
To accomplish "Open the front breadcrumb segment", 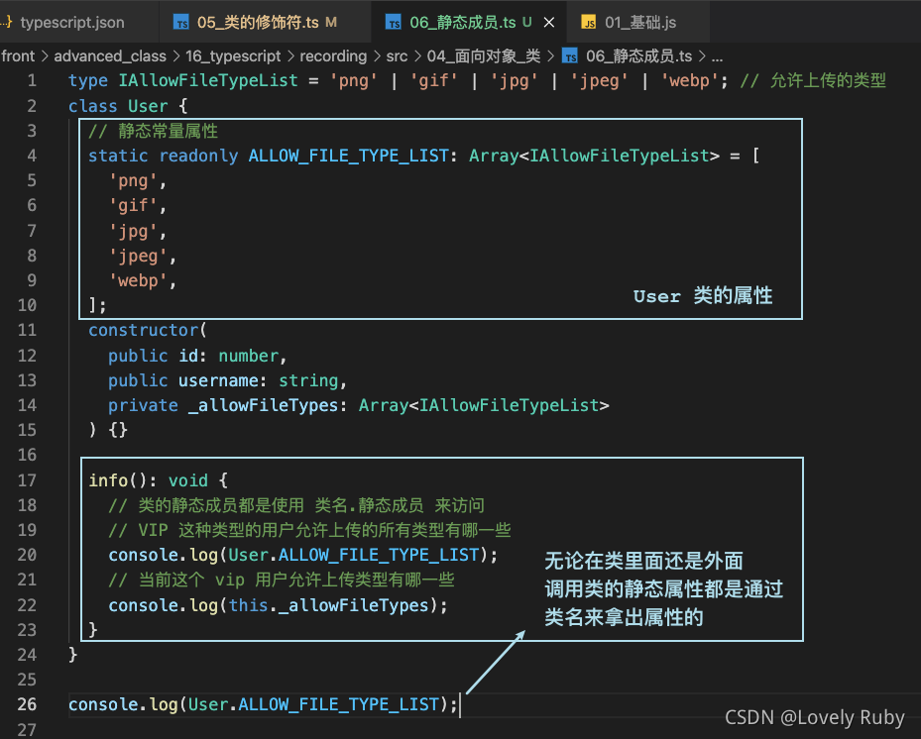I will tap(18, 56).
